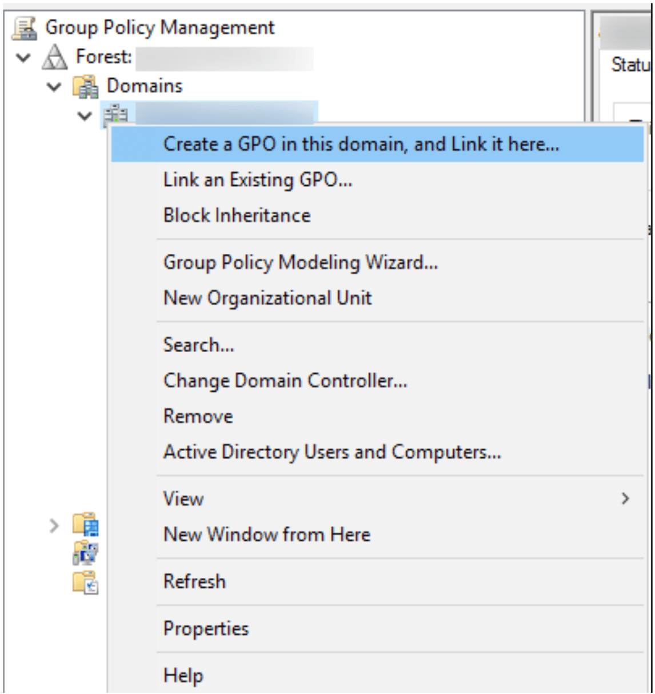Select Create a GPO in this domain, and Link it here
655x694 pixels.
tap(377, 144)
